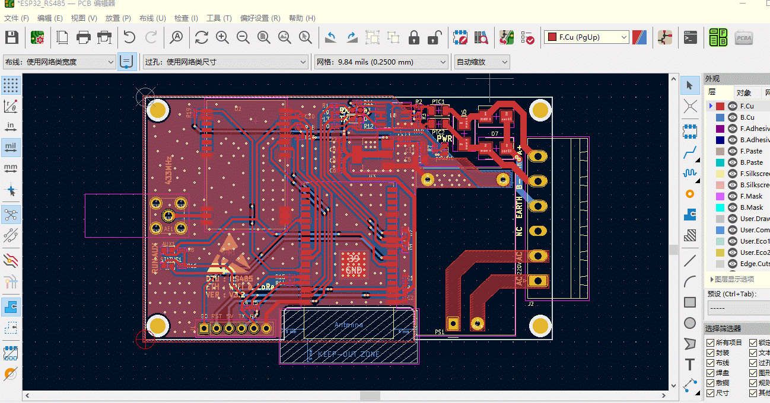Open the 自动缩放 zoom dropdown
The image size is (770, 403).
482,62
